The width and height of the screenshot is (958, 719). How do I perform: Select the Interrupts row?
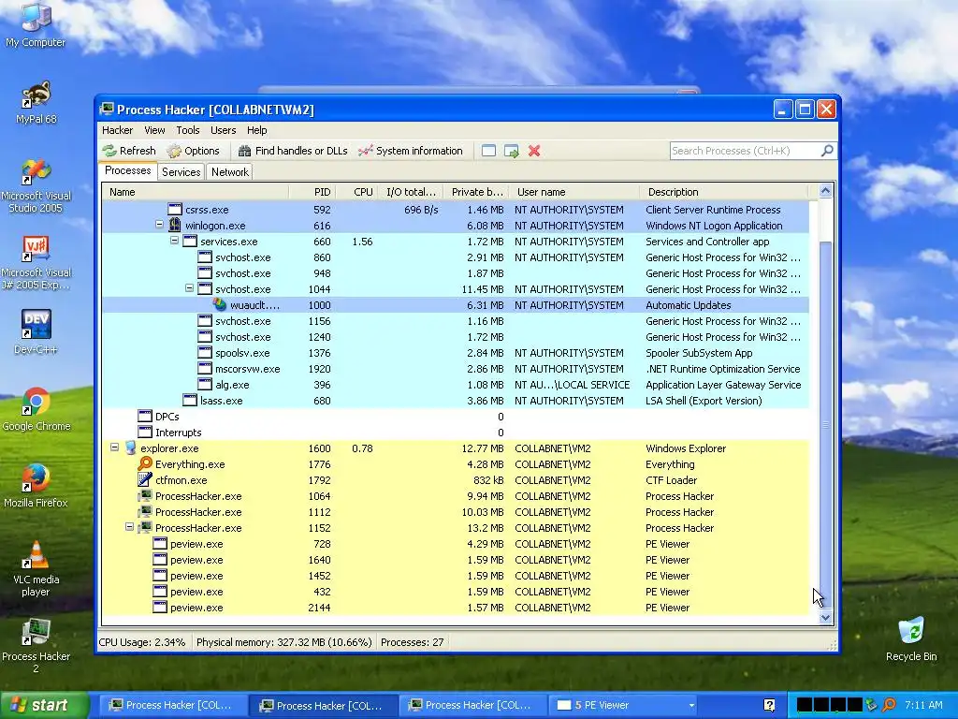[456, 433]
